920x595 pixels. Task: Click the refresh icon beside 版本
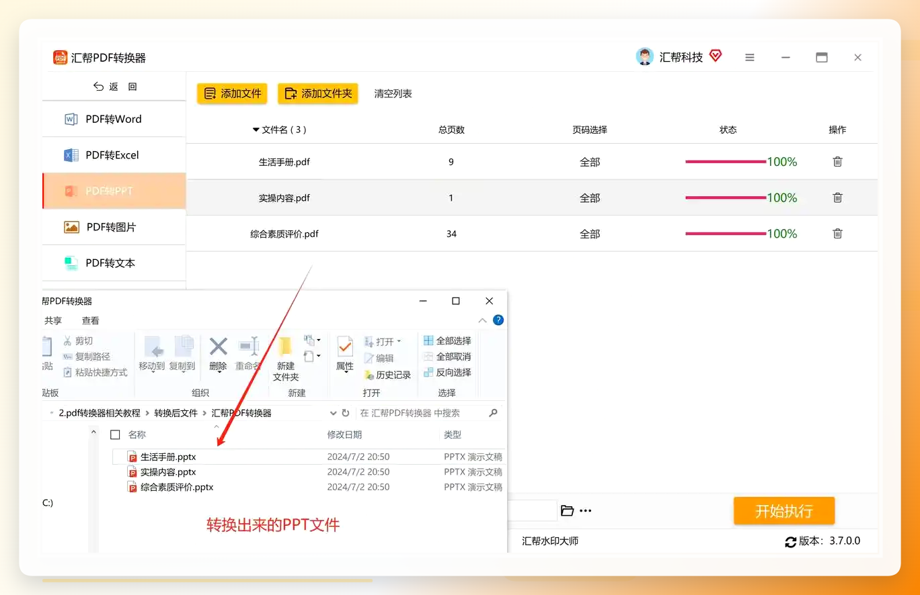(791, 541)
